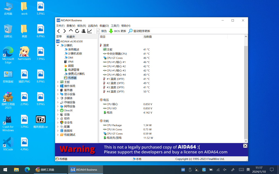Screen dimensions: 279x174
Task: Click the 项目 column header
Action: (x=121, y=37)
